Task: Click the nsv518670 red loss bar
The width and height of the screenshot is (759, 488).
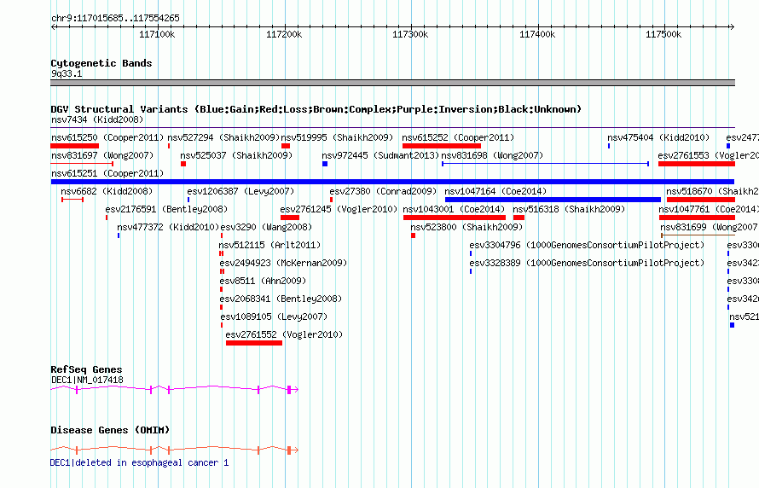Action: pyautogui.click(x=701, y=200)
